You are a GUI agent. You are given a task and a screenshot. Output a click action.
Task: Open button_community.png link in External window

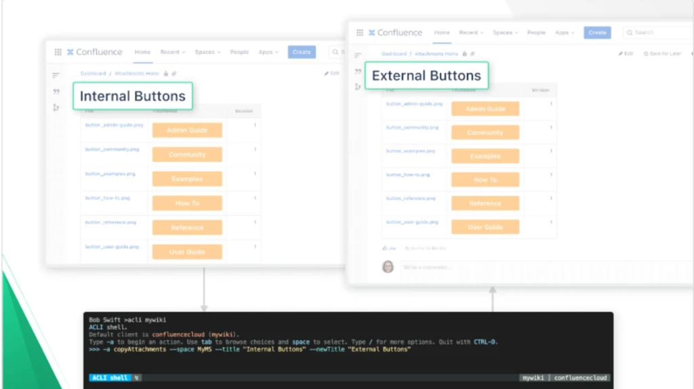pos(413,127)
